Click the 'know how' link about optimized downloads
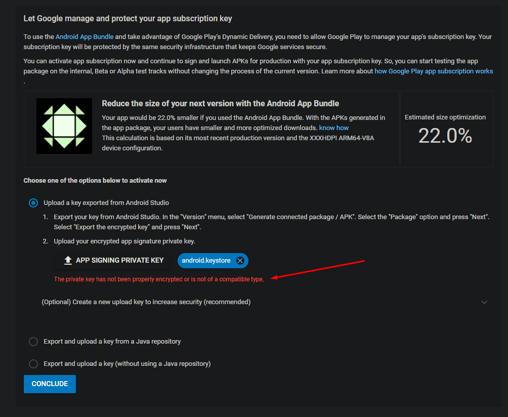The height and width of the screenshot is (417, 508). click(333, 128)
